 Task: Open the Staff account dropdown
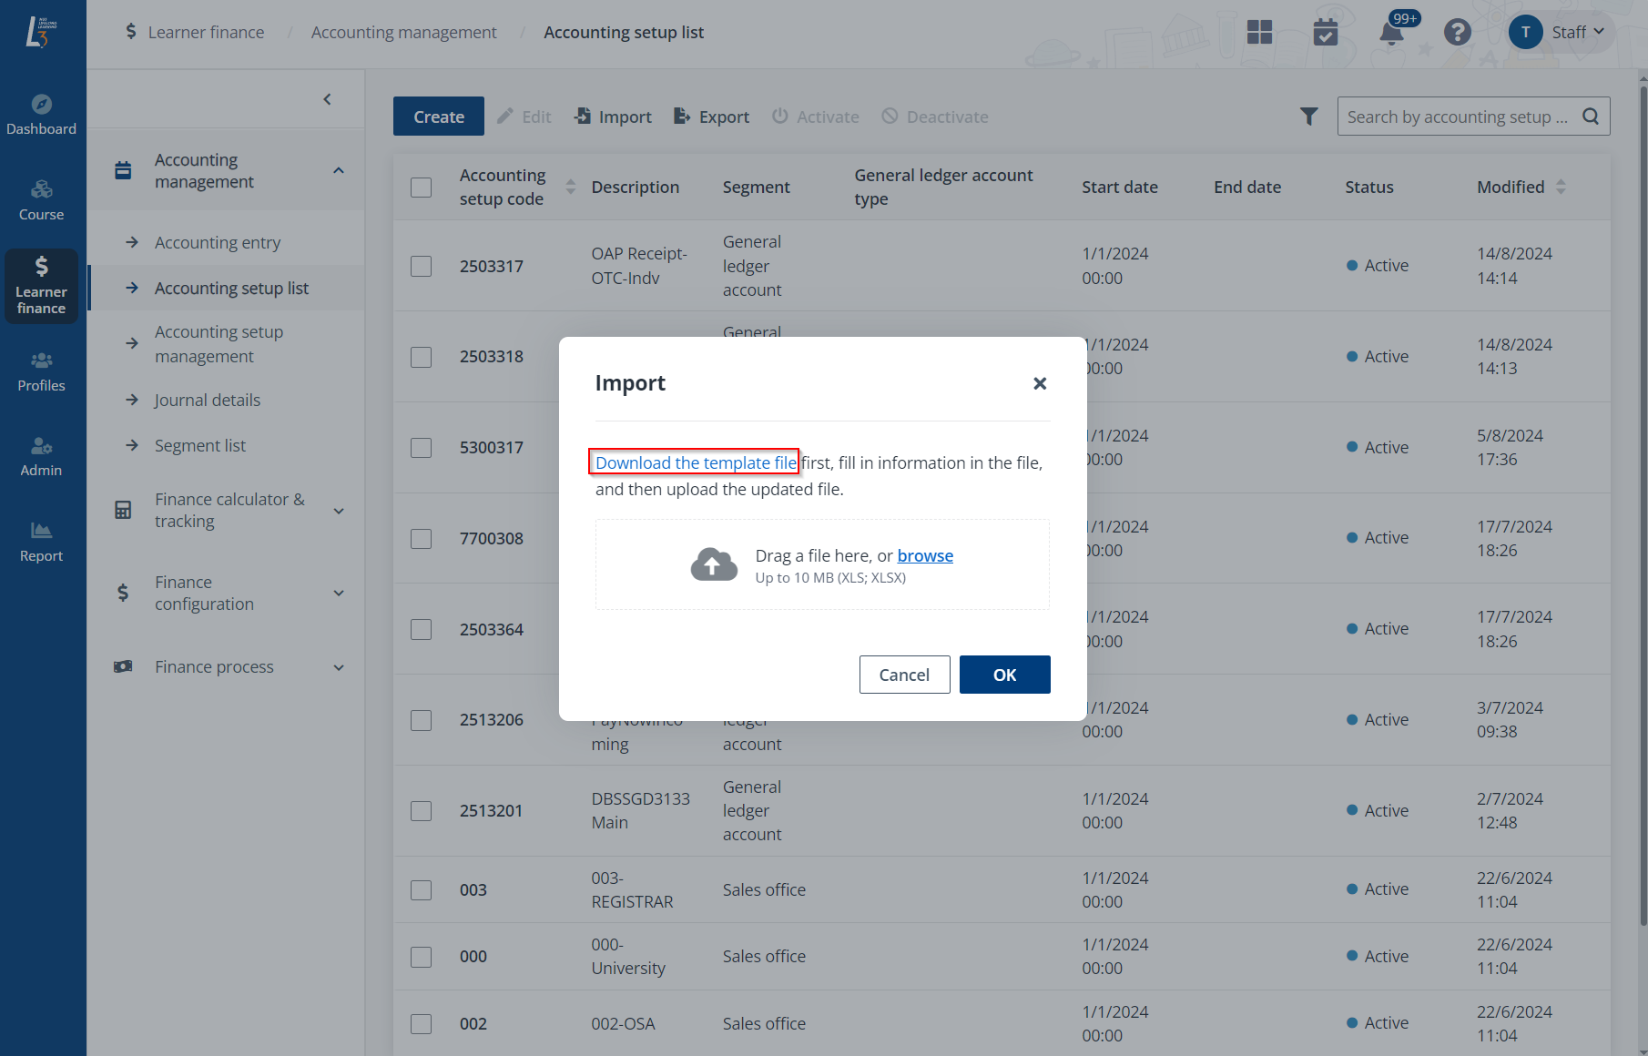pyautogui.click(x=1569, y=32)
